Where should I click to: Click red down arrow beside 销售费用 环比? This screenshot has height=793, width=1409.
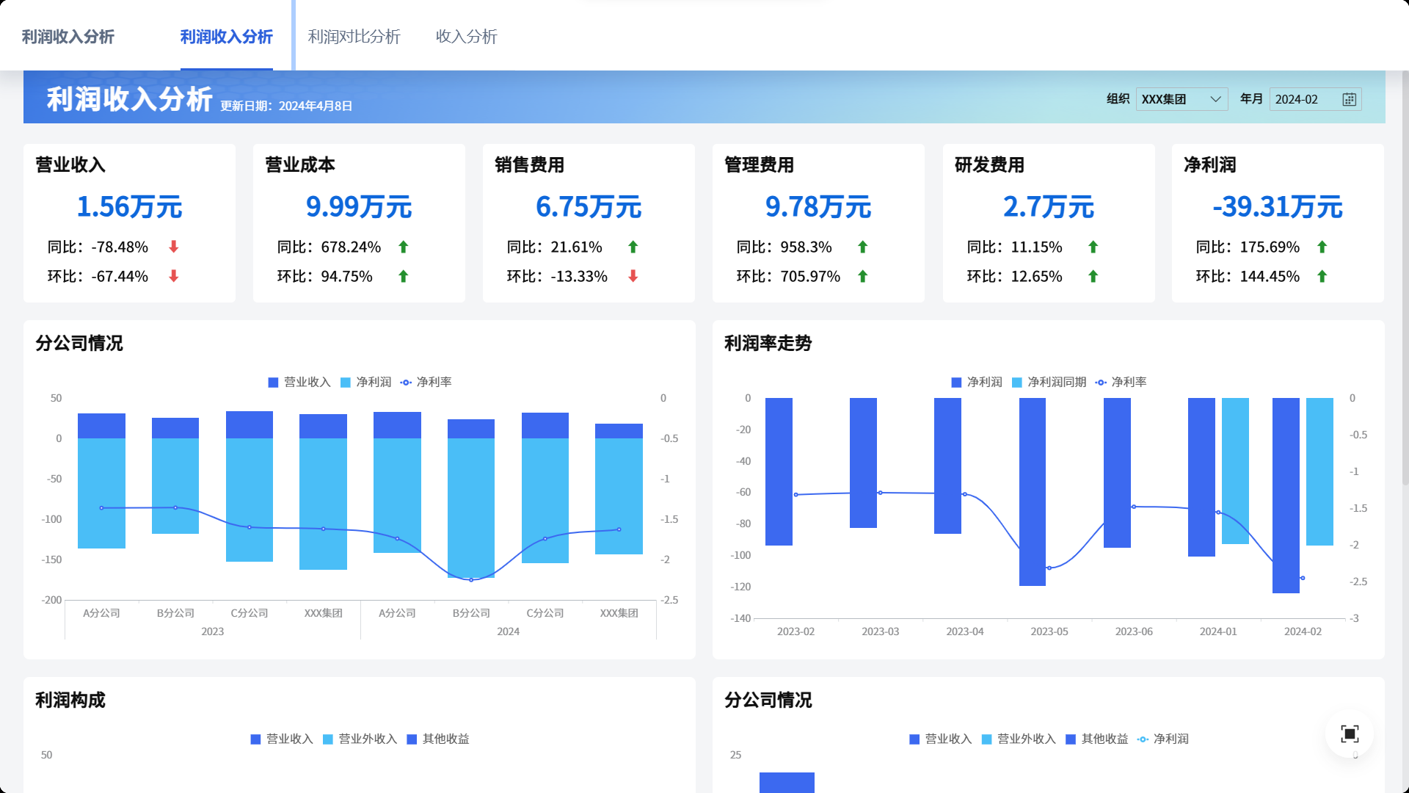coord(633,276)
